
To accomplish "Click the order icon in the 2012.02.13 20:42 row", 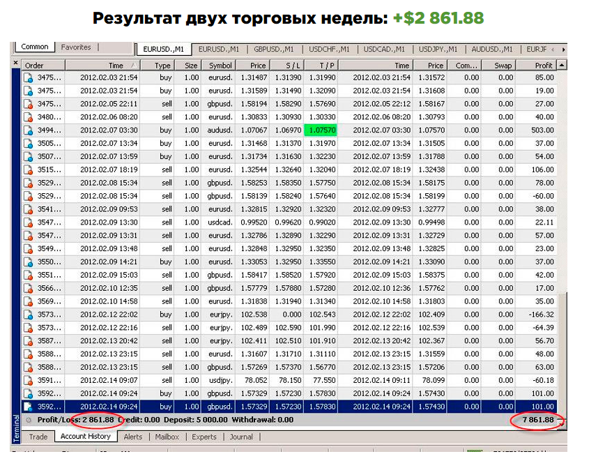I will (28, 341).
